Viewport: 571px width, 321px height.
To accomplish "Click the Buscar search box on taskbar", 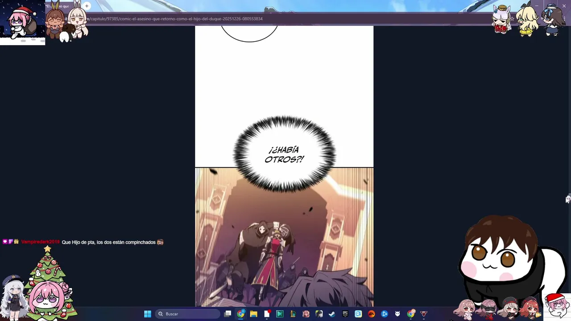I will pyautogui.click(x=187, y=314).
